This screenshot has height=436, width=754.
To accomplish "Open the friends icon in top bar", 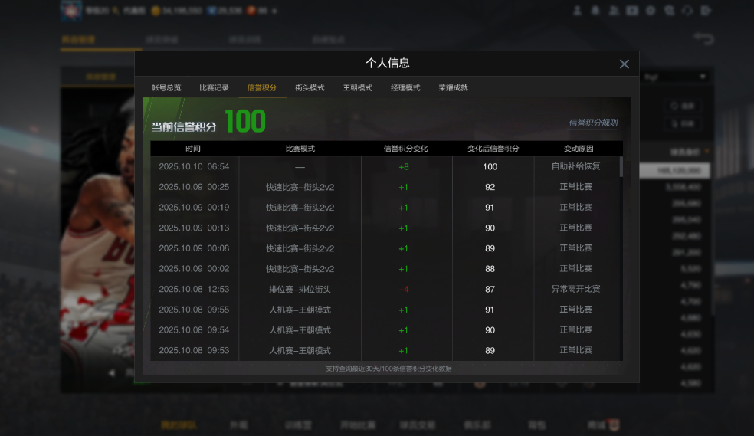I will point(614,11).
